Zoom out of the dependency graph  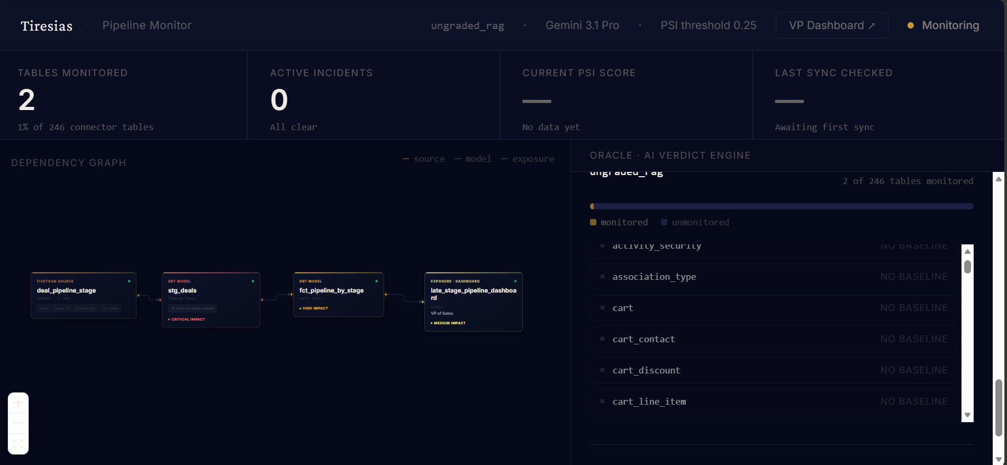tap(18, 423)
